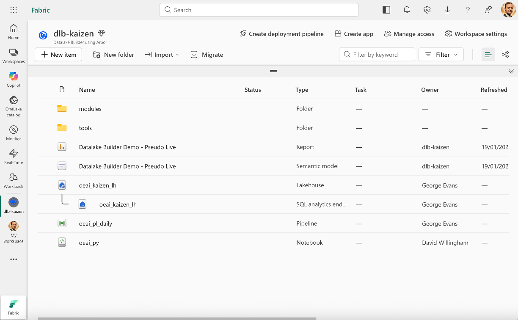Open notifications from the bell icon

pyautogui.click(x=406, y=9)
